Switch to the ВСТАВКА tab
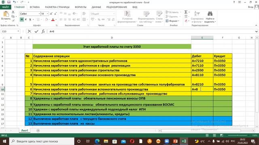Screen dimensions: 259x145 click(35, 7)
